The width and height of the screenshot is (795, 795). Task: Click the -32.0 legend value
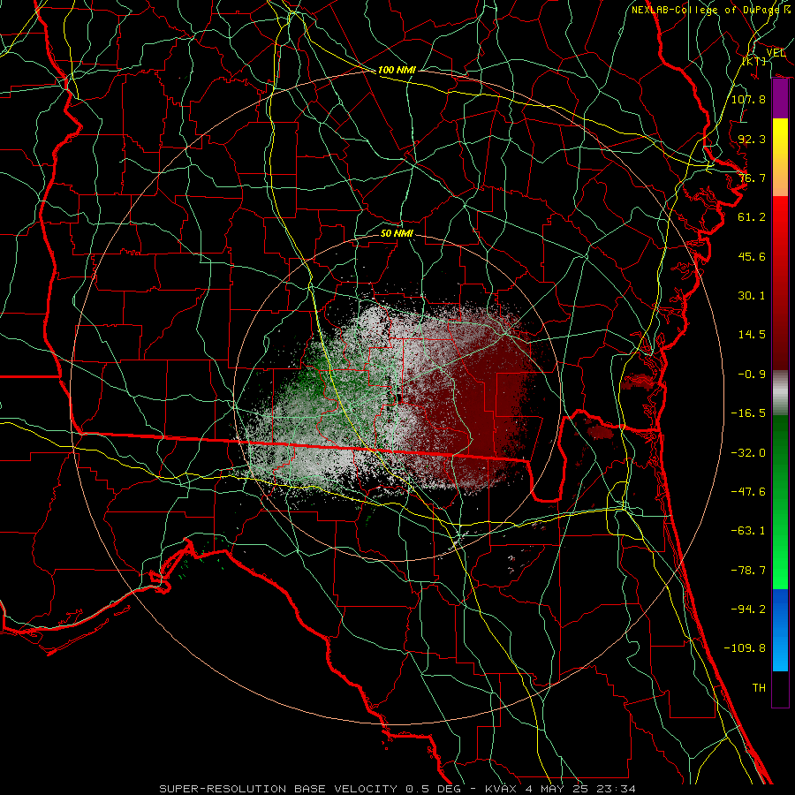pyautogui.click(x=748, y=453)
